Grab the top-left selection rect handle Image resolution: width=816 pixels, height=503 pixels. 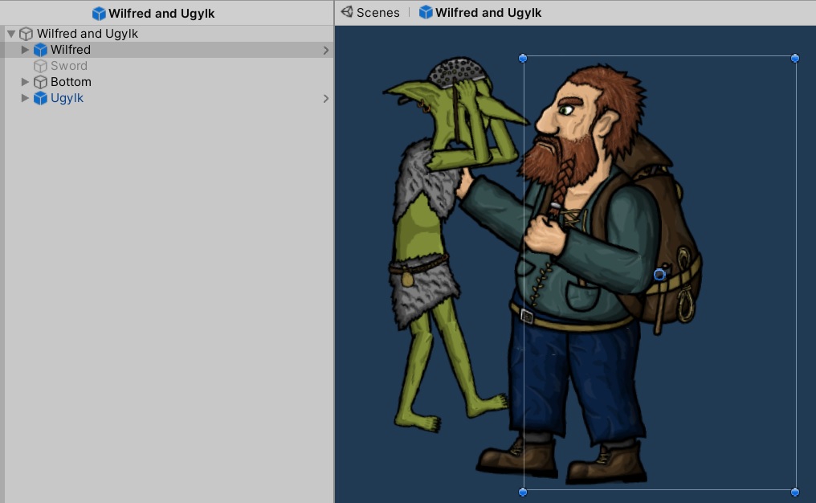(x=523, y=59)
